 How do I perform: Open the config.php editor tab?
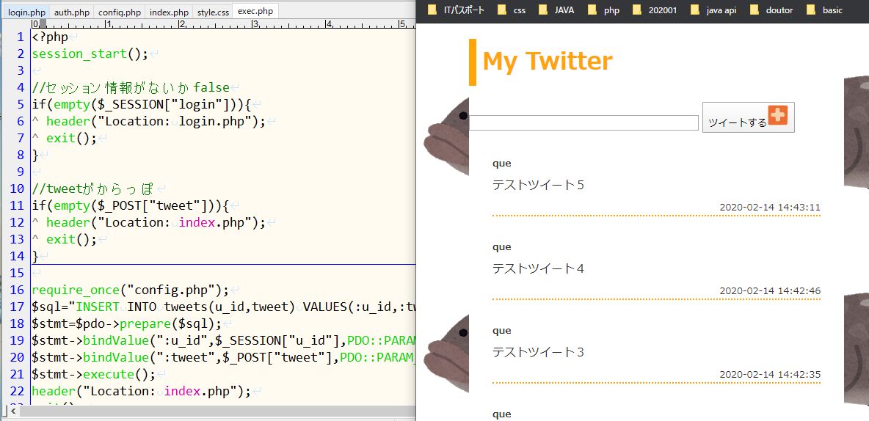point(120,12)
